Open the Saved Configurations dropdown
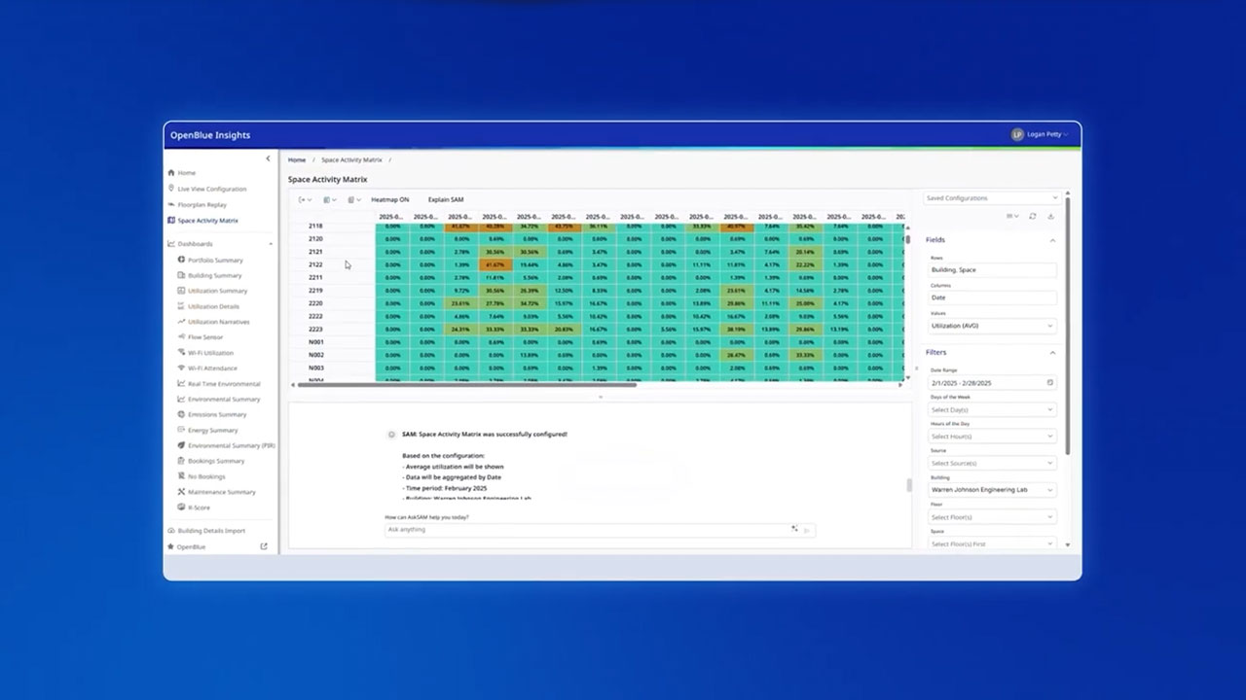The width and height of the screenshot is (1246, 700). click(991, 198)
